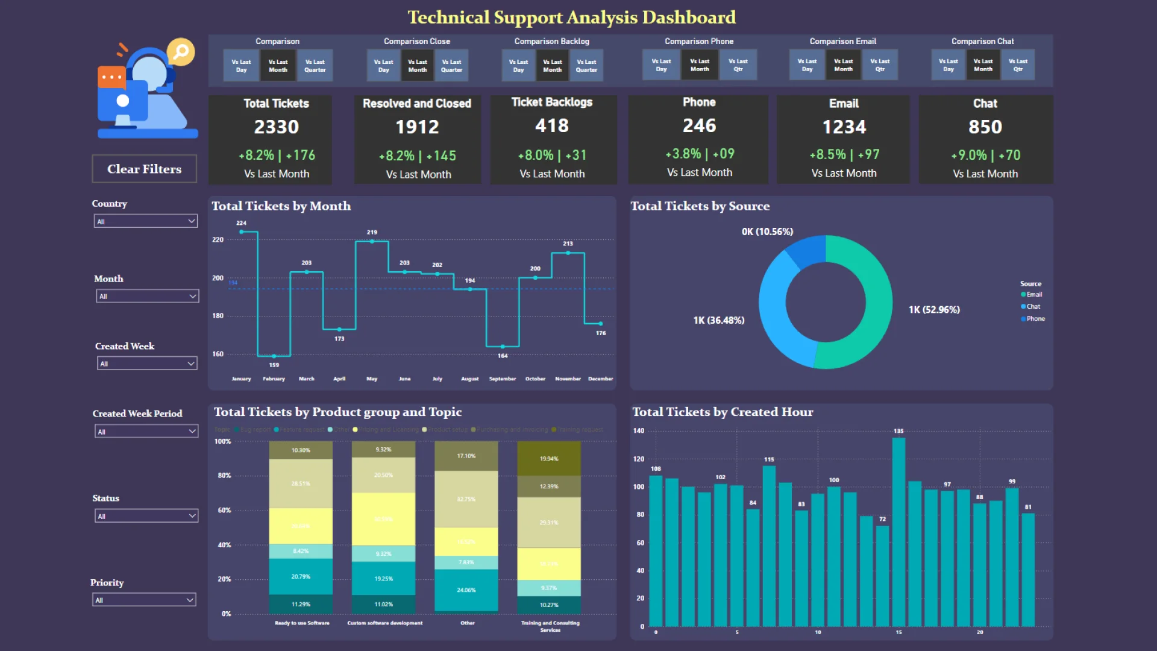1157x651 pixels.
Task: Choose Vs Last Day under Comparison Chat
Action: click(948, 65)
